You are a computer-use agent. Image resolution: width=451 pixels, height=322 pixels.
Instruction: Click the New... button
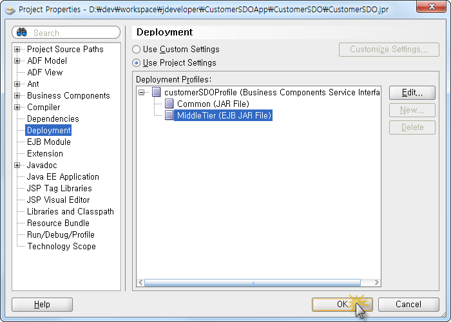412,110
